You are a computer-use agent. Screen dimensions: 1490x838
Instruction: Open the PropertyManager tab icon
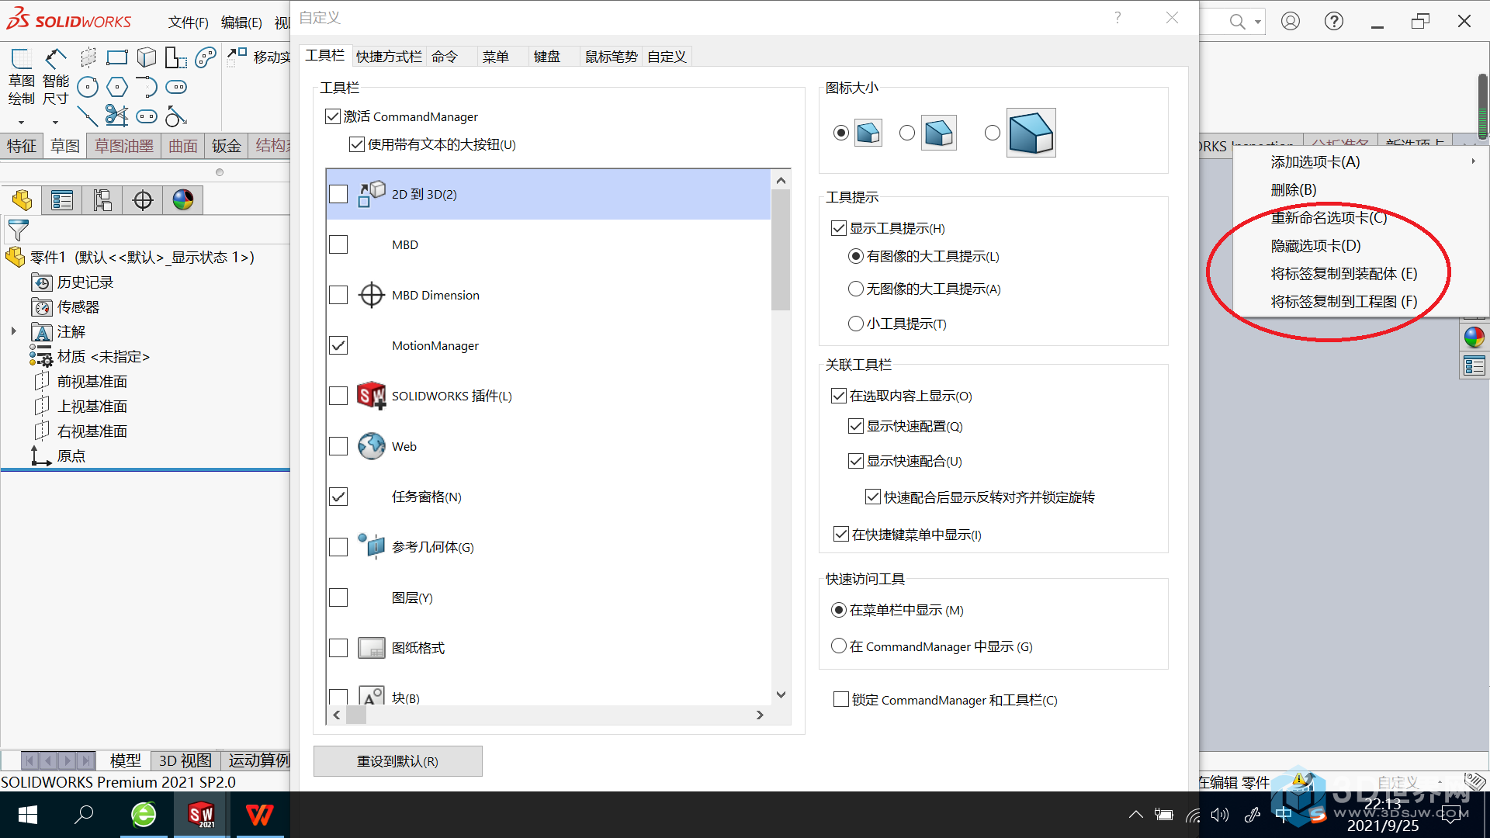click(x=62, y=200)
